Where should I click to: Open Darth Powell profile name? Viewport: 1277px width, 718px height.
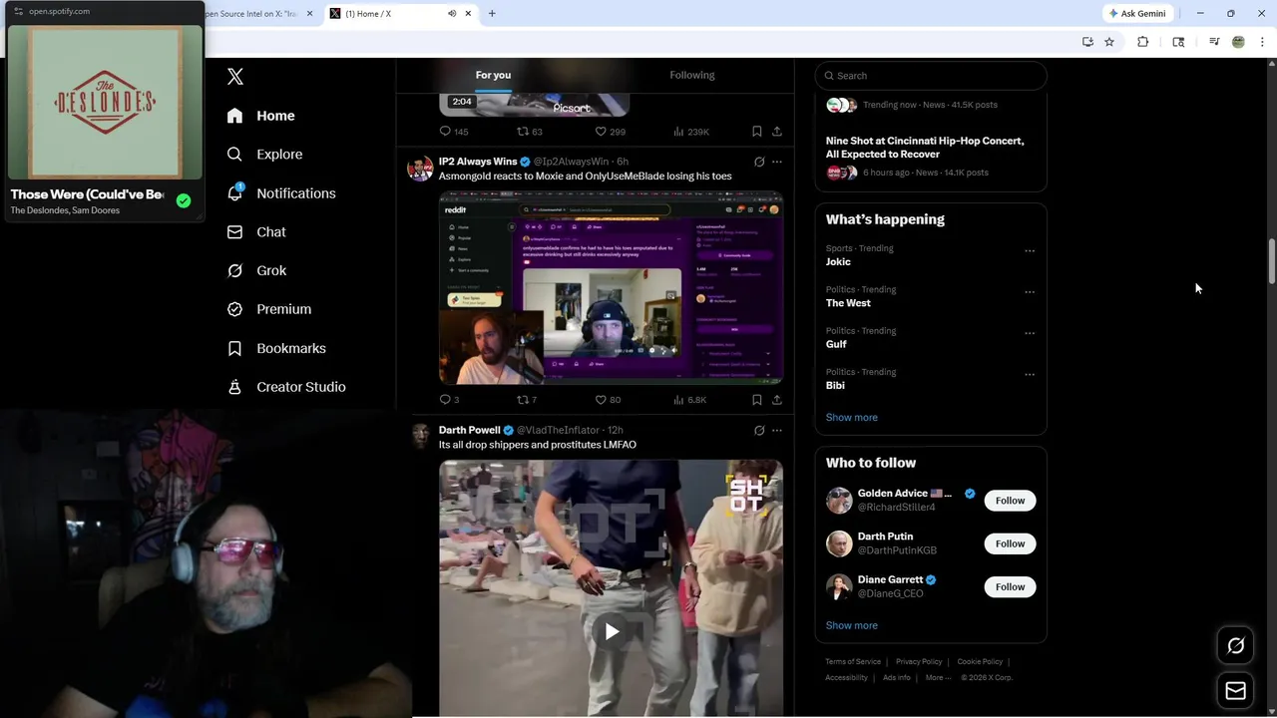[x=470, y=431]
